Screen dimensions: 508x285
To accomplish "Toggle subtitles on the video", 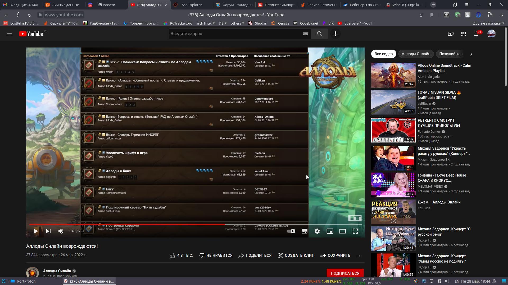I will click(304, 231).
